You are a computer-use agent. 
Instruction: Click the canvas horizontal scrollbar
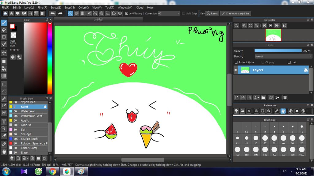pyautogui.click(x=143, y=160)
